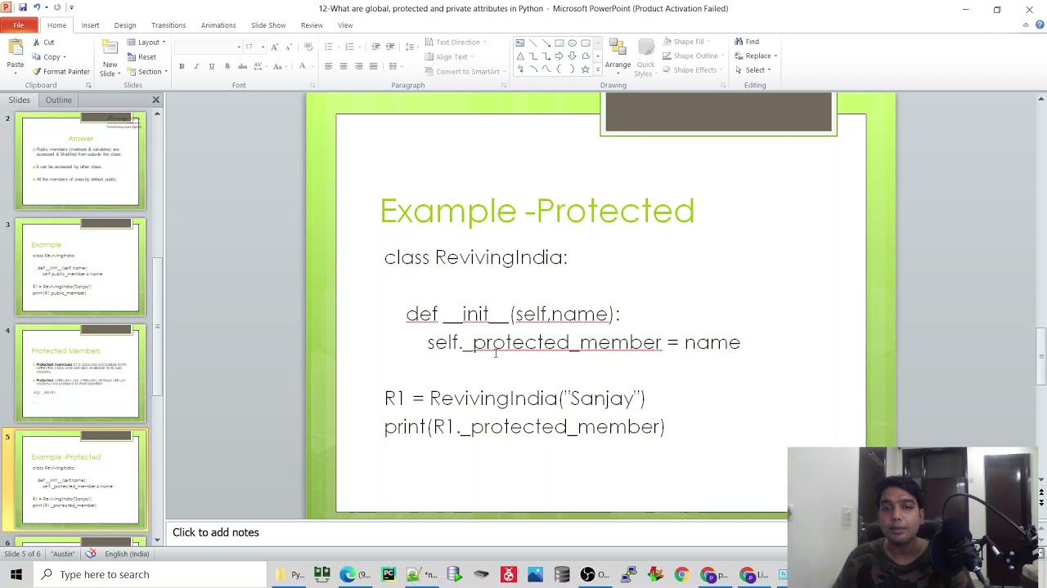Center the paragraph text

coord(344,66)
